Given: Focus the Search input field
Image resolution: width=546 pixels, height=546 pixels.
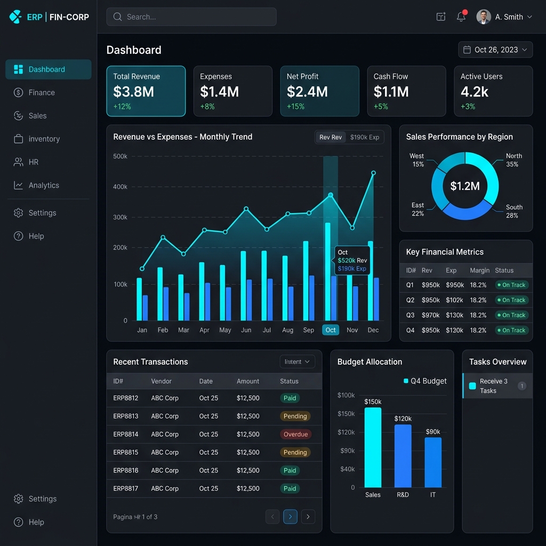Looking at the screenshot, I should point(191,17).
